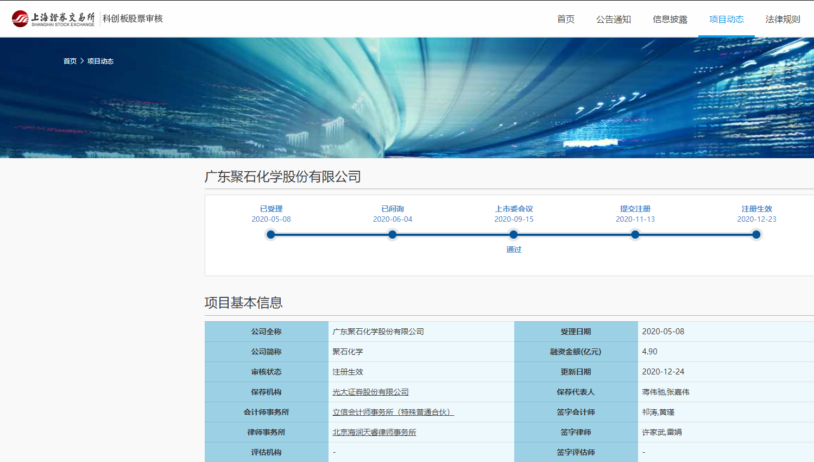Click the 公司简称 header cell
Viewport: 814px width, 462px height.
(x=267, y=352)
